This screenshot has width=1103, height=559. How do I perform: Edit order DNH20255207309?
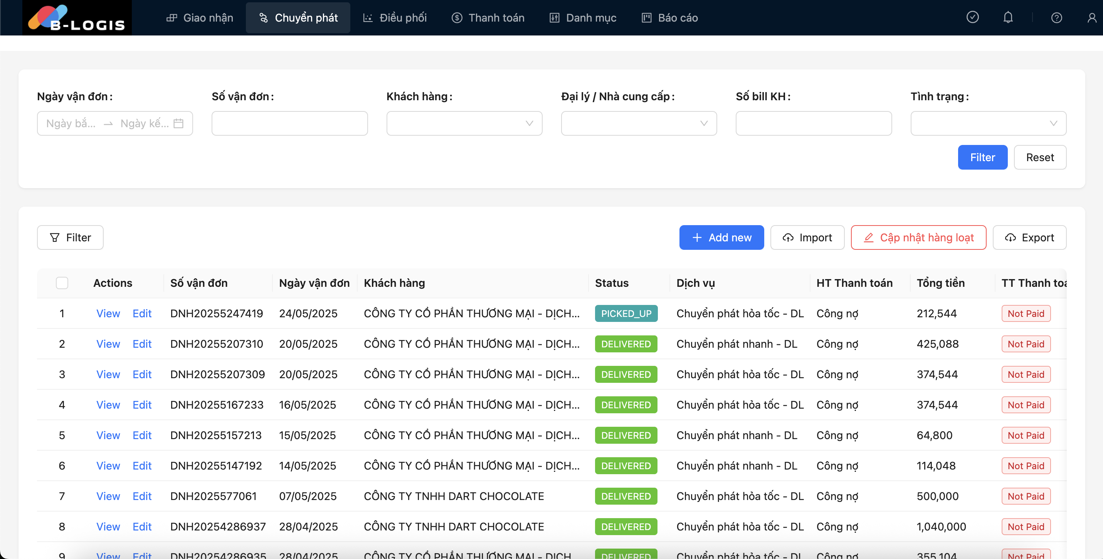click(142, 374)
